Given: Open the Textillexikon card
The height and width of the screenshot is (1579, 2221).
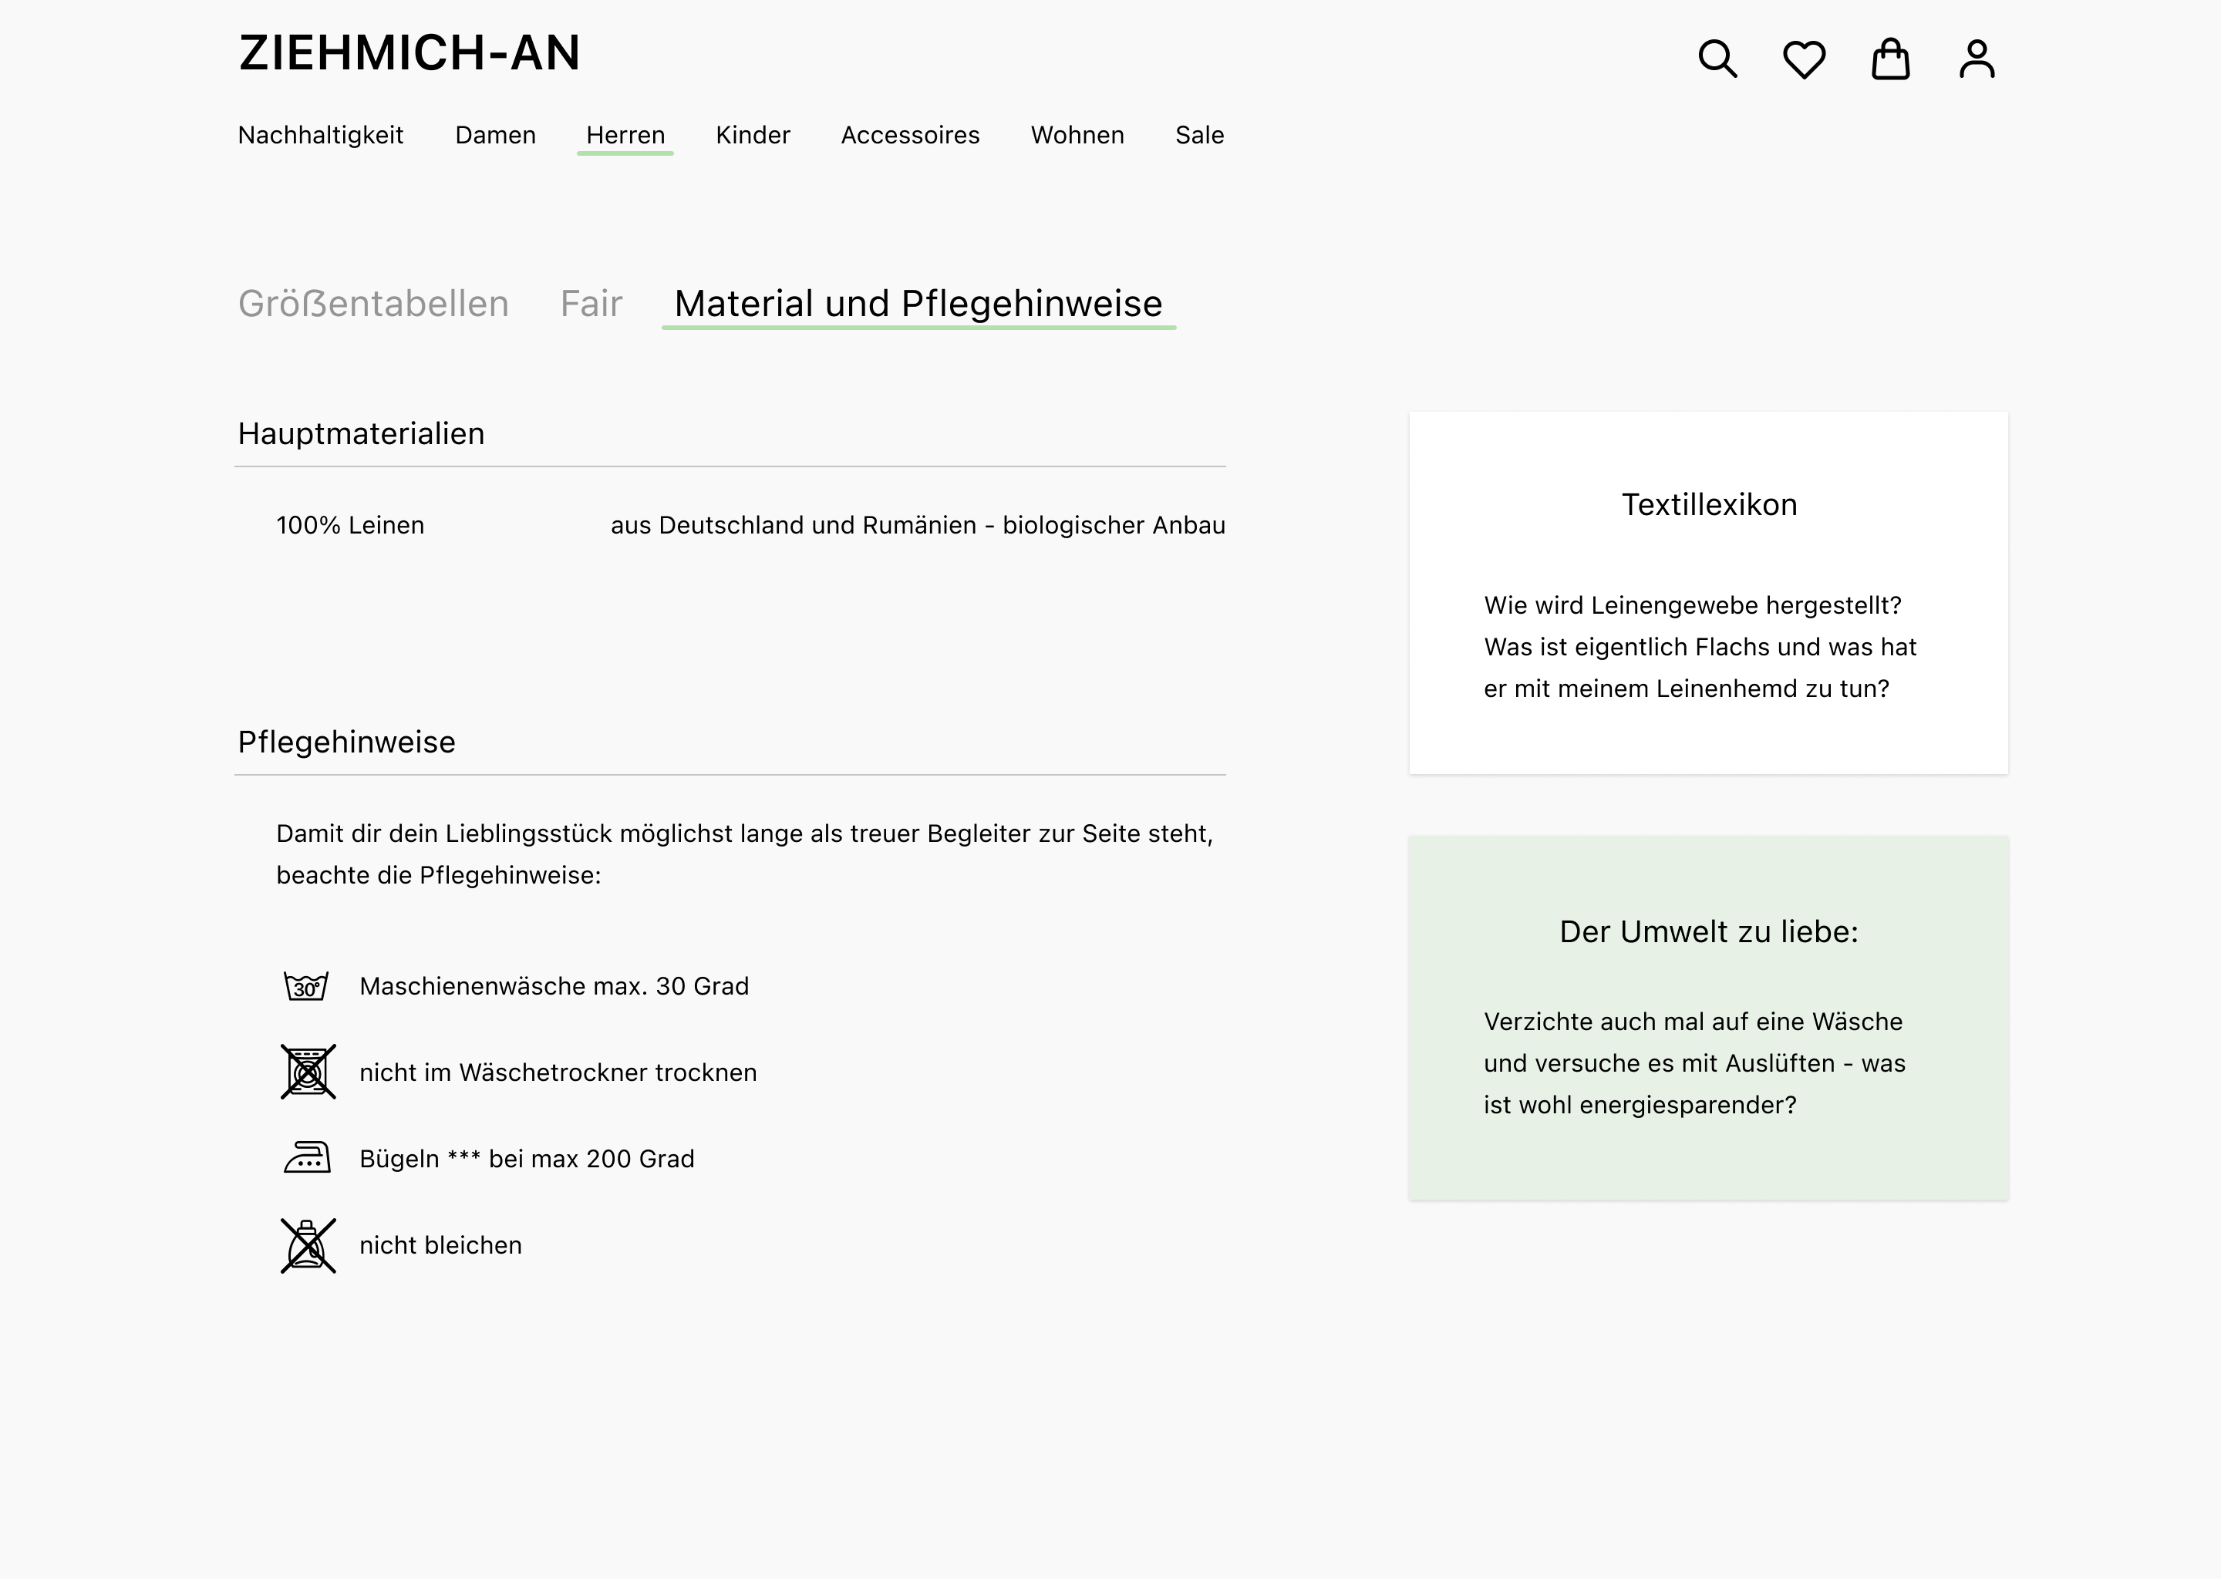Looking at the screenshot, I should click(x=1707, y=593).
